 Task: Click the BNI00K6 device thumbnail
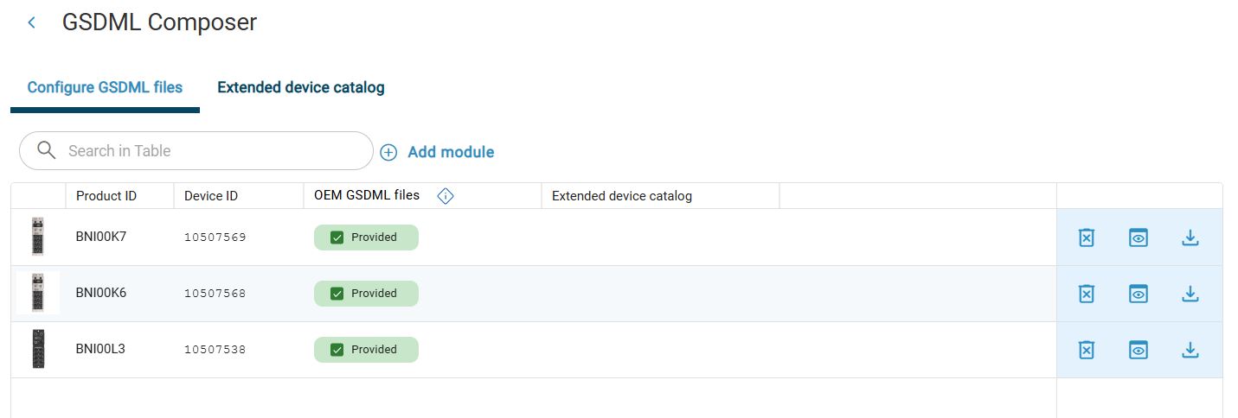click(x=38, y=293)
